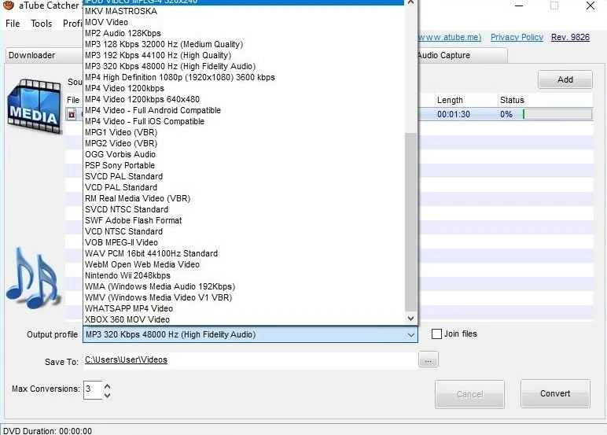
Task: Open the www.atube.me link
Action: 450,37
